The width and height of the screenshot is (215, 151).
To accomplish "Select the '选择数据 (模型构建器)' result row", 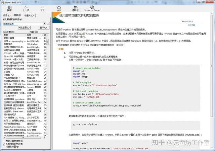I will pyautogui.click(x=25, y=105).
